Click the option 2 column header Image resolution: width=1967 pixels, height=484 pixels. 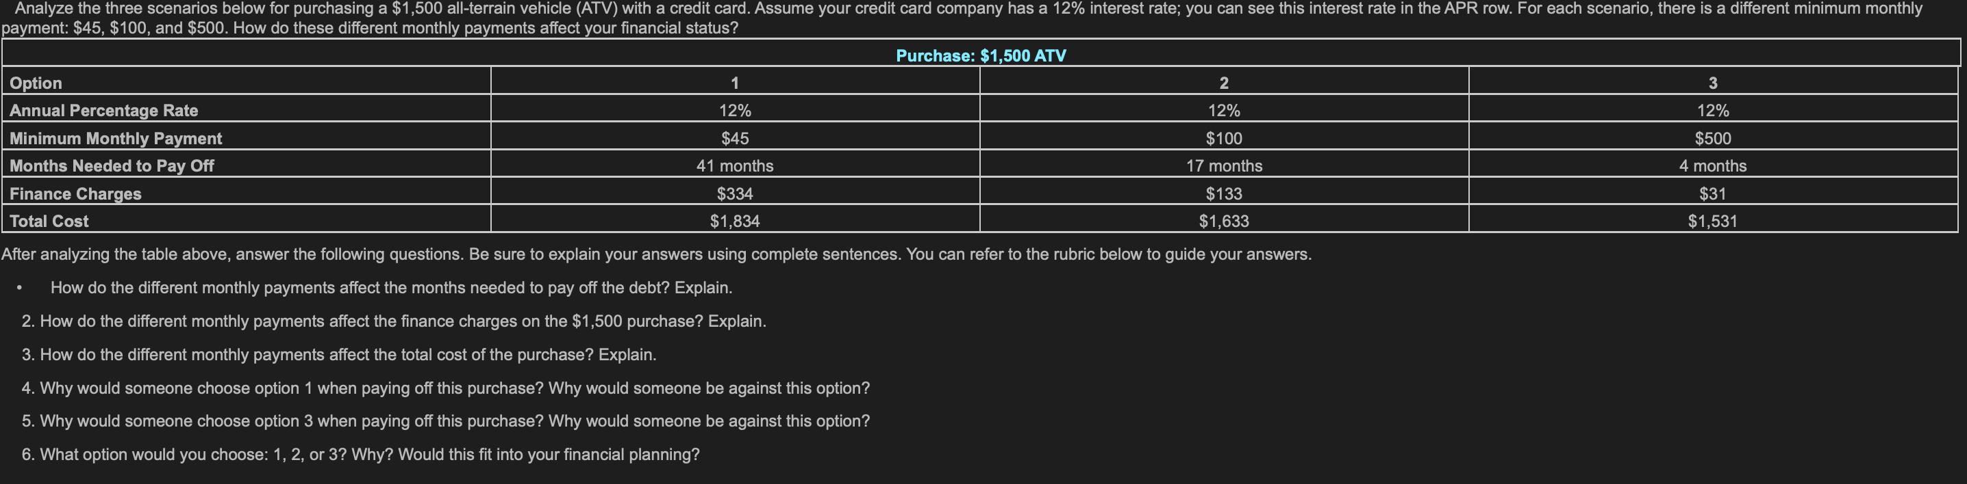[1224, 82]
